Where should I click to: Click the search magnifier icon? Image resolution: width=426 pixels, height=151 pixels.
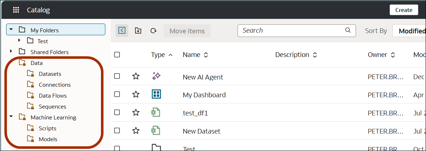point(348,30)
